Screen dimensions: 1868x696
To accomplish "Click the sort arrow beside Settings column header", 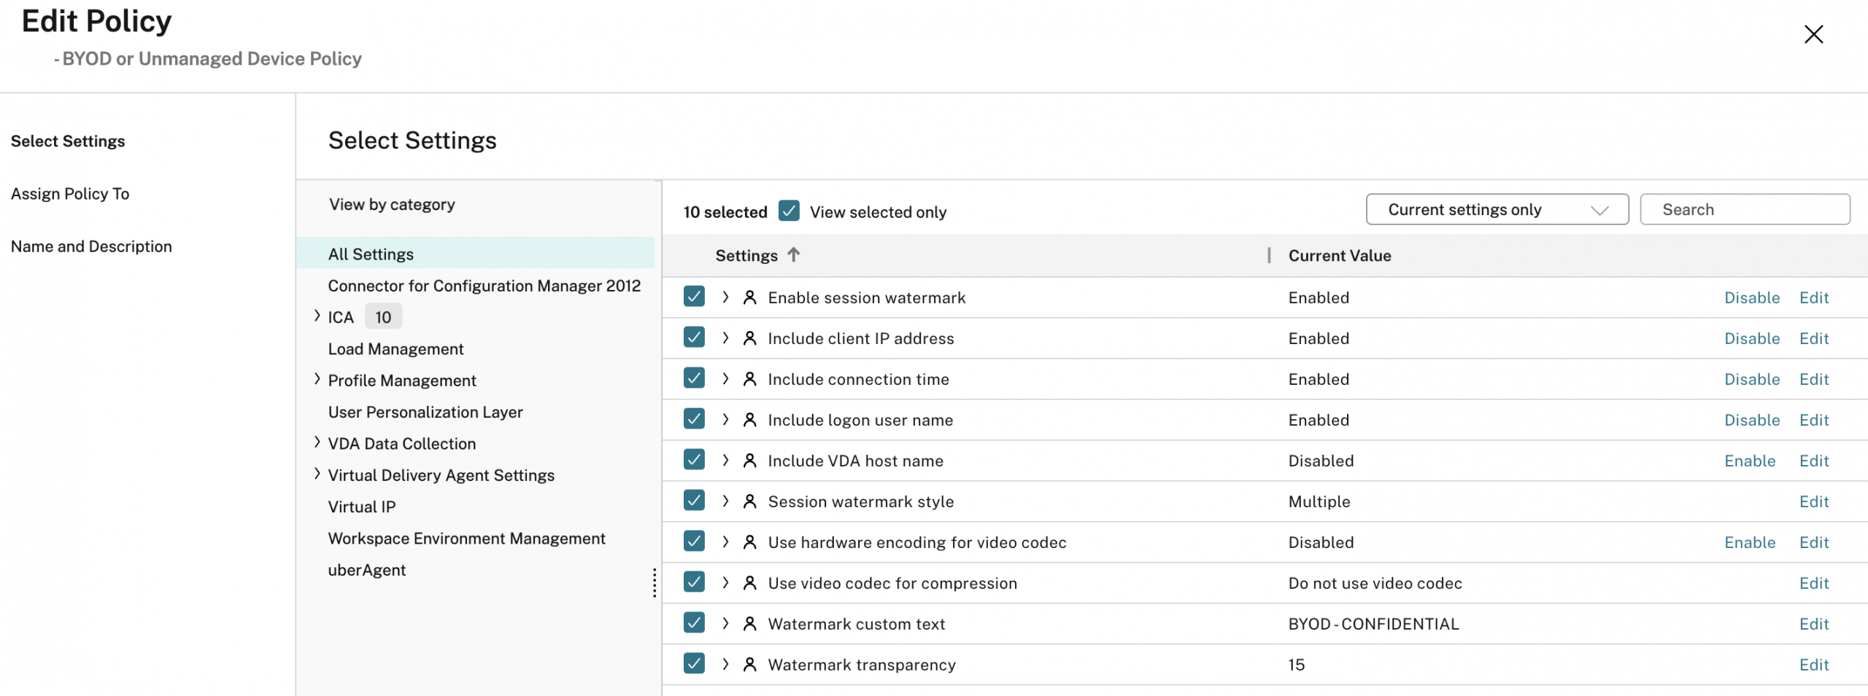I will coord(793,254).
